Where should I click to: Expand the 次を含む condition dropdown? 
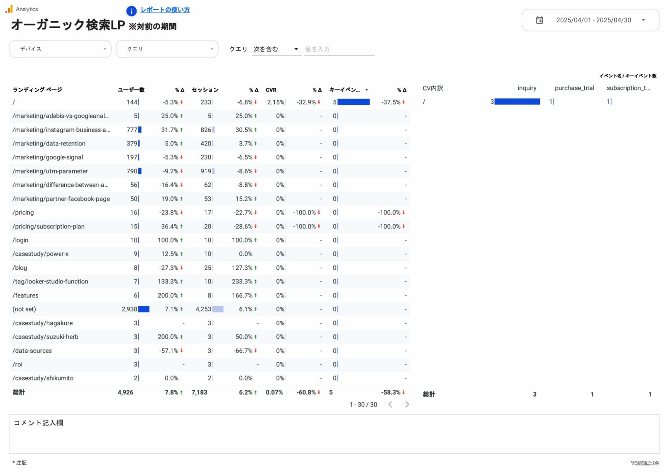(x=276, y=49)
